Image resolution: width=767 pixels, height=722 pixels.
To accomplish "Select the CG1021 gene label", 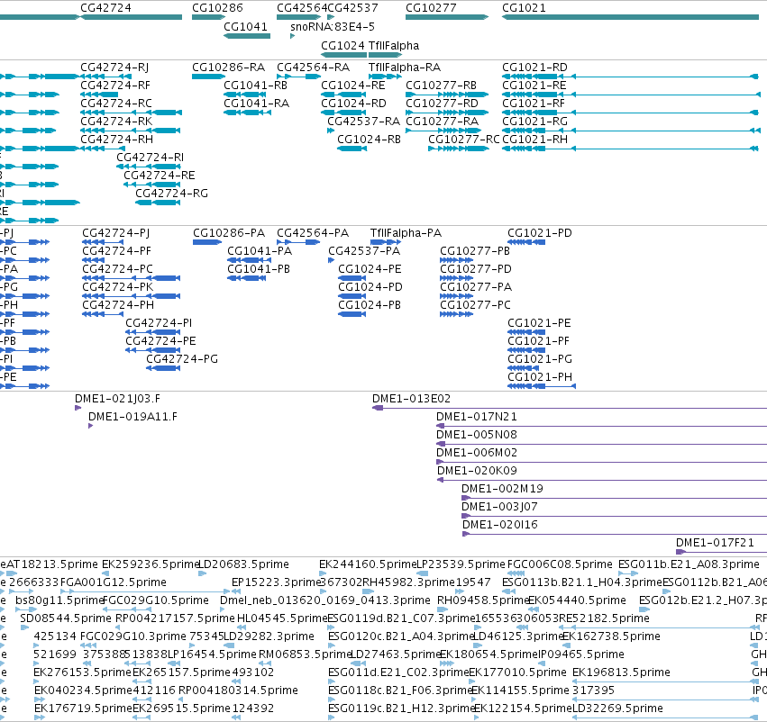I will pos(524,8).
